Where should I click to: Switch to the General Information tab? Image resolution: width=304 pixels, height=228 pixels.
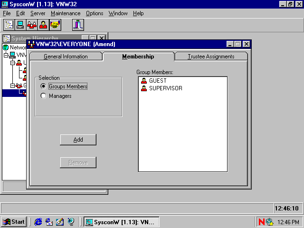tap(66, 57)
